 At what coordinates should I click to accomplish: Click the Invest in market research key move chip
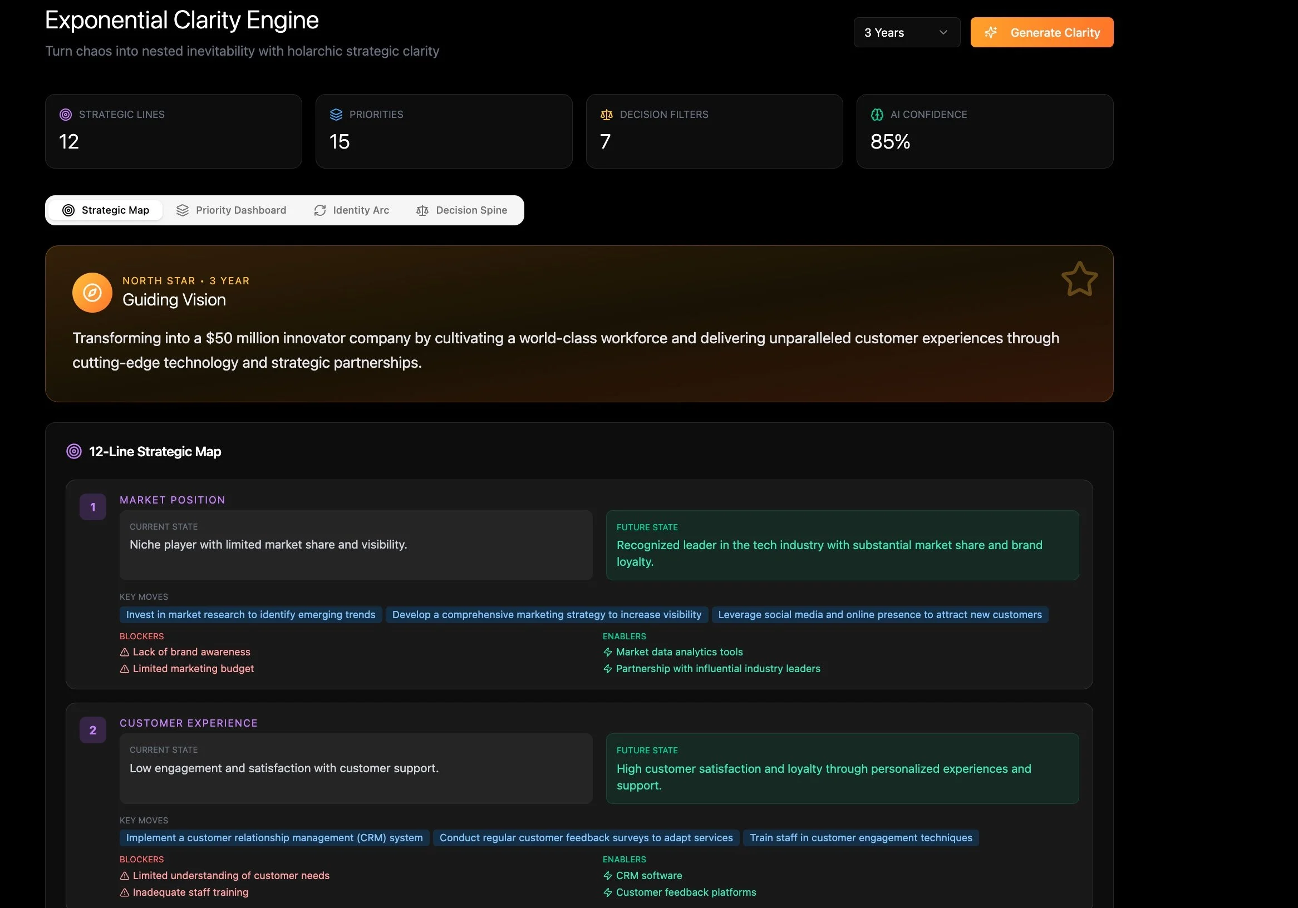click(x=250, y=615)
